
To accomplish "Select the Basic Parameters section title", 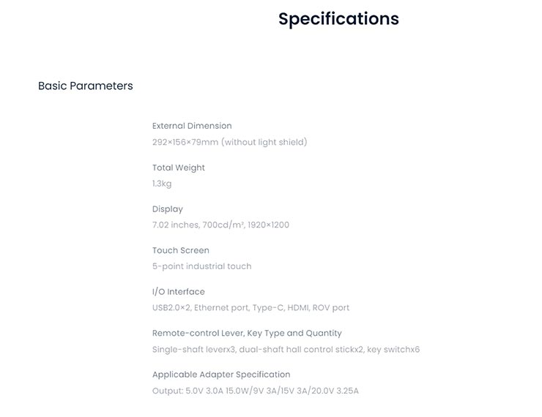I will [x=86, y=86].
